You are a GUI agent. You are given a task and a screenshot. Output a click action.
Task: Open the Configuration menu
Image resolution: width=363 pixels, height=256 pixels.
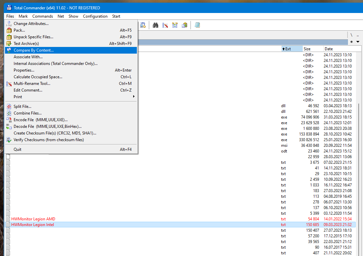pyautogui.click(x=95, y=16)
